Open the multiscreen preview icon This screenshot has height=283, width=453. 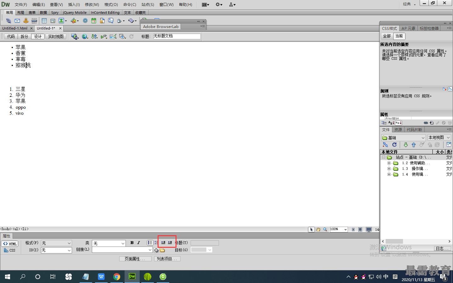pyautogui.click(x=74, y=36)
